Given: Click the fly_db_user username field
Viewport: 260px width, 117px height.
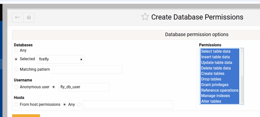Looking at the screenshot, I should tap(84, 87).
